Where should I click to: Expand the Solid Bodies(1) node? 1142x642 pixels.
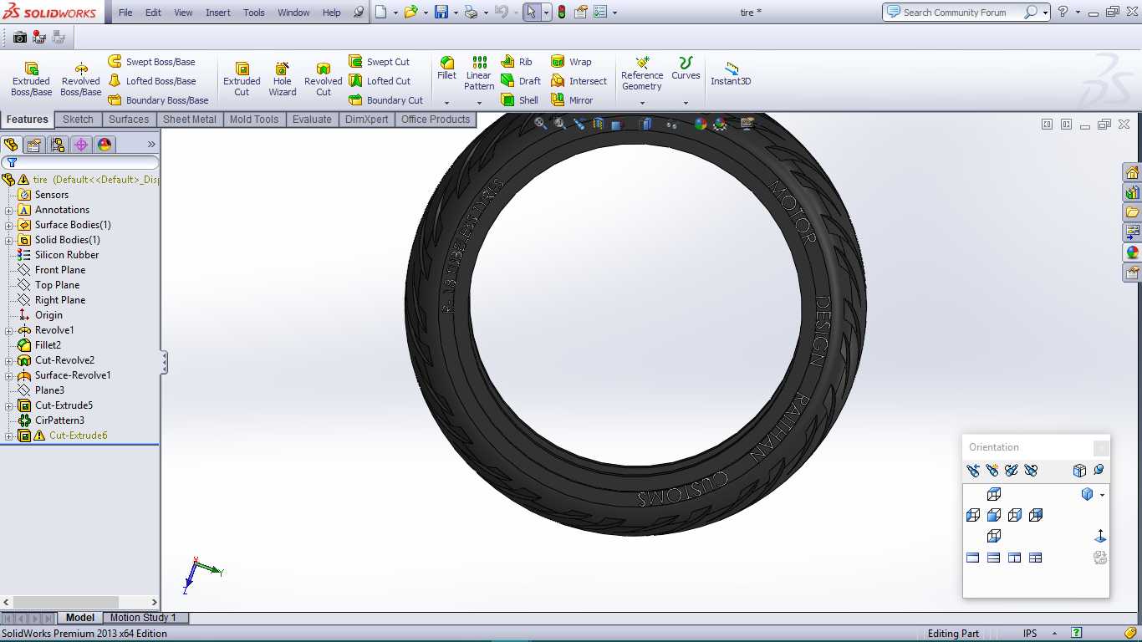click(x=9, y=240)
